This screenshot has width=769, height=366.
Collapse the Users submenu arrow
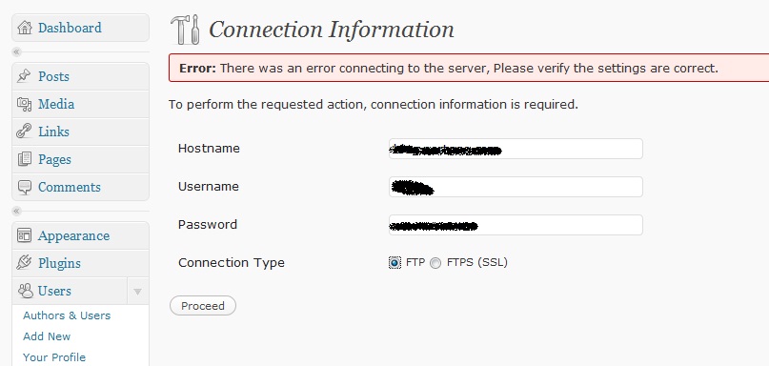[138, 292]
